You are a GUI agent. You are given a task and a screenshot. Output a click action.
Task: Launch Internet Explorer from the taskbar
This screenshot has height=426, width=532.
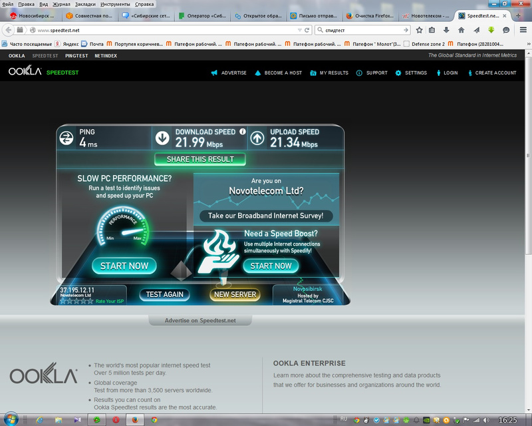[x=39, y=420]
